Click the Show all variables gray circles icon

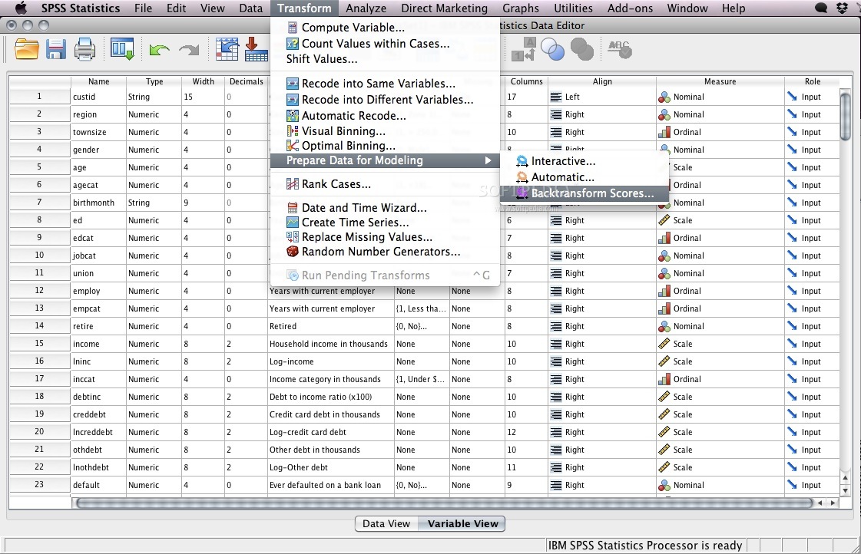tap(582, 49)
